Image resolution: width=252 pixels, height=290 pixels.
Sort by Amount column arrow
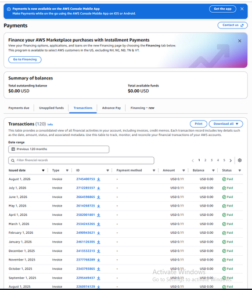click(x=183, y=171)
